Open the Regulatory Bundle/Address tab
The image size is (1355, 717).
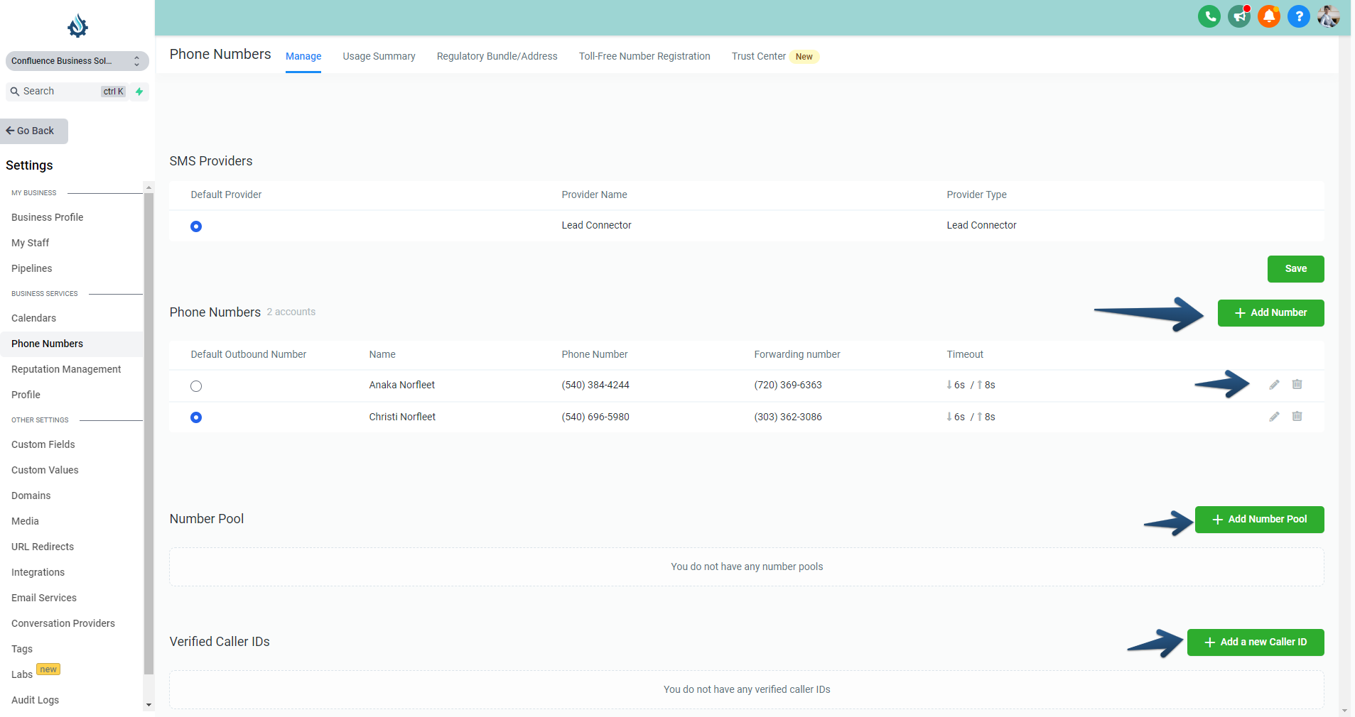click(497, 56)
